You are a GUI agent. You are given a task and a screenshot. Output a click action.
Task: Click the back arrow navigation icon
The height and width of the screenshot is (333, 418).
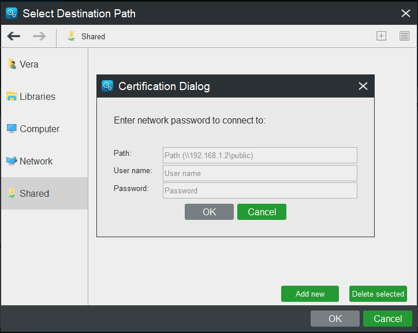pos(14,36)
